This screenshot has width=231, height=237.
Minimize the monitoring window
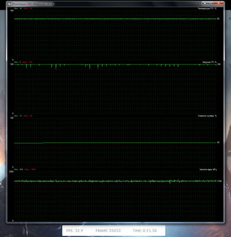point(204,4)
